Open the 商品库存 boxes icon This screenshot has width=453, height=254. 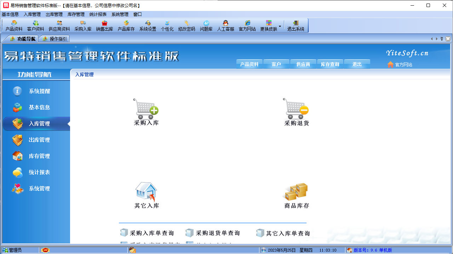click(x=296, y=192)
